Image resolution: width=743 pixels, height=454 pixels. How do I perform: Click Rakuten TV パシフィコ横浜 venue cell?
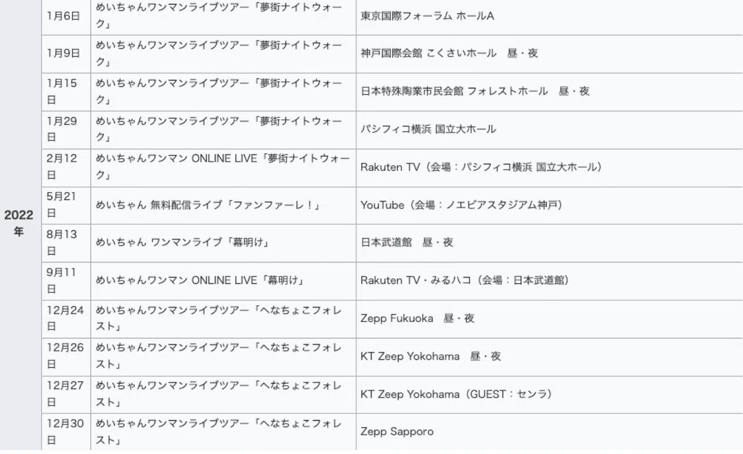pos(549,167)
